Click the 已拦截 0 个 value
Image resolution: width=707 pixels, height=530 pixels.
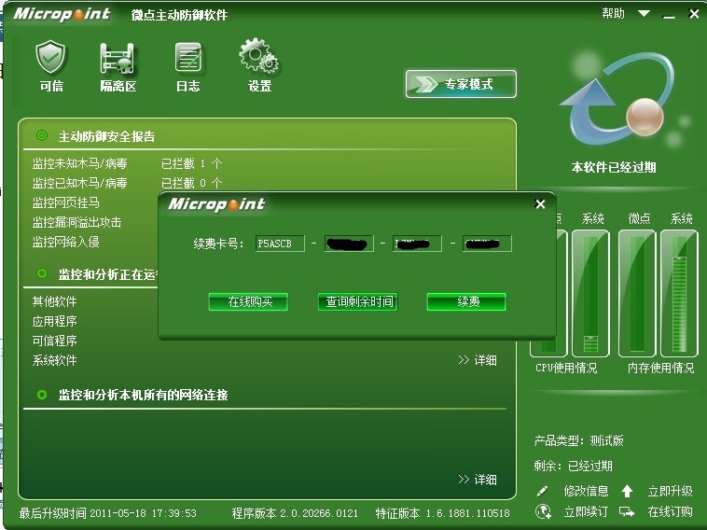pyautogui.click(x=191, y=183)
